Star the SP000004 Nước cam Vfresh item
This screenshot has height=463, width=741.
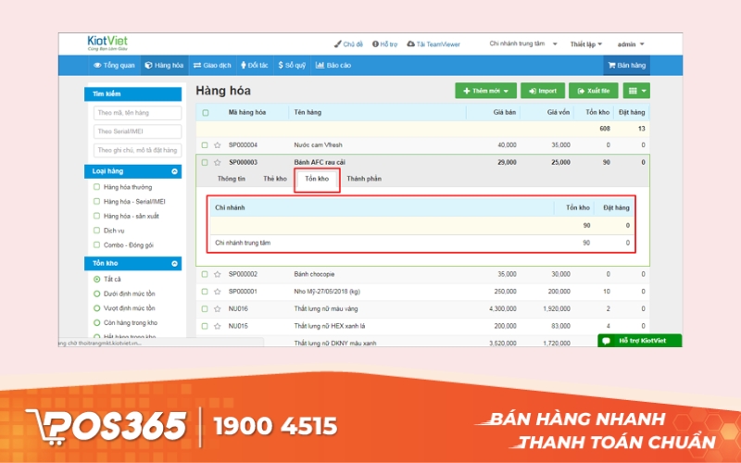point(218,145)
